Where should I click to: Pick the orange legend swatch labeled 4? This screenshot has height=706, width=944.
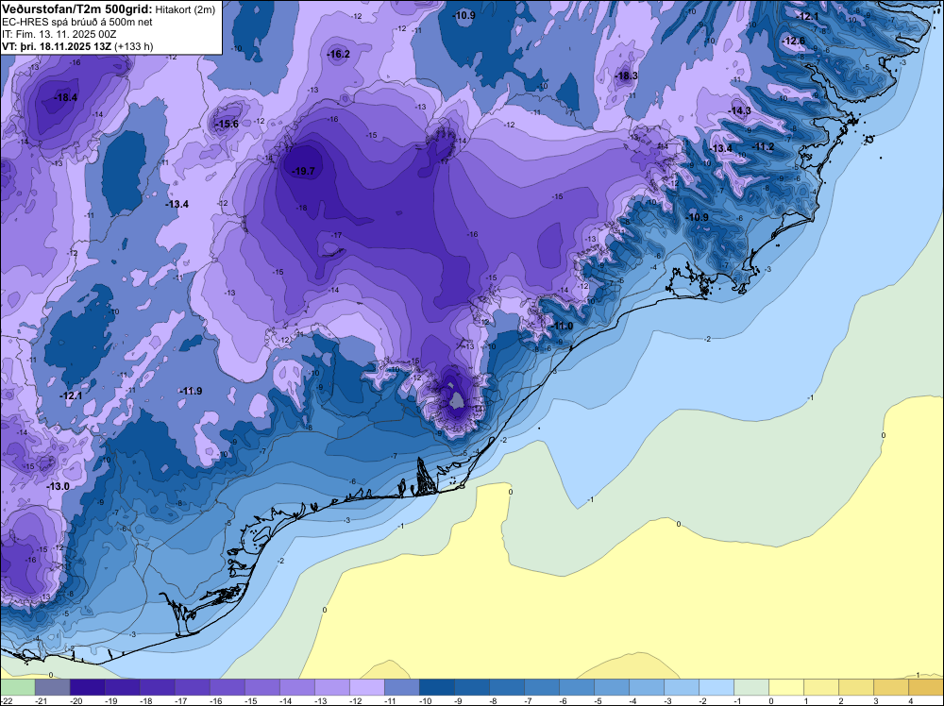click(926, 687)
